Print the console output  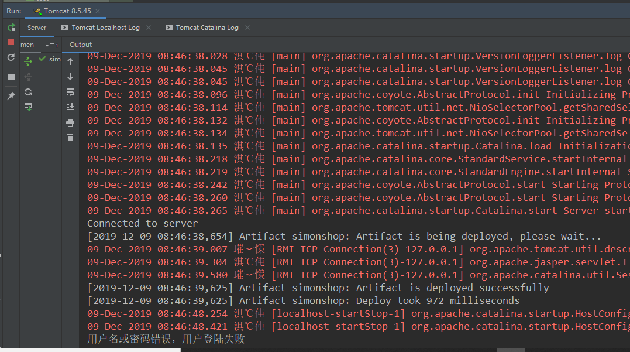point(70,122)
